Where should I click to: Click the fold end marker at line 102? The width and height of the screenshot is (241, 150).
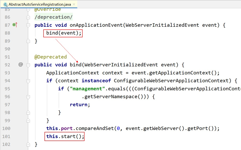point(28,145)
